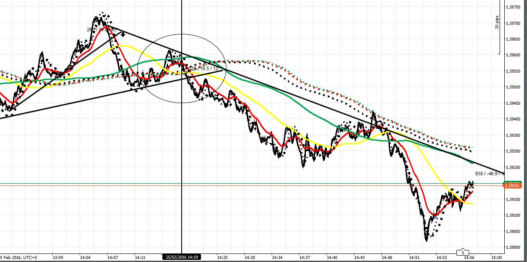527x262 pixels.
Task: Click the 938 / -46.9 measurement label
Action: click(x=487, y=174)
